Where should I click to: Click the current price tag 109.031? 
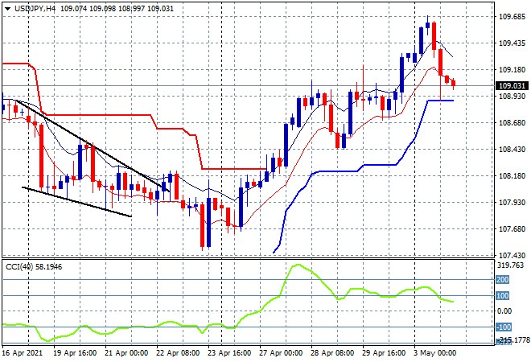(512, 86)
